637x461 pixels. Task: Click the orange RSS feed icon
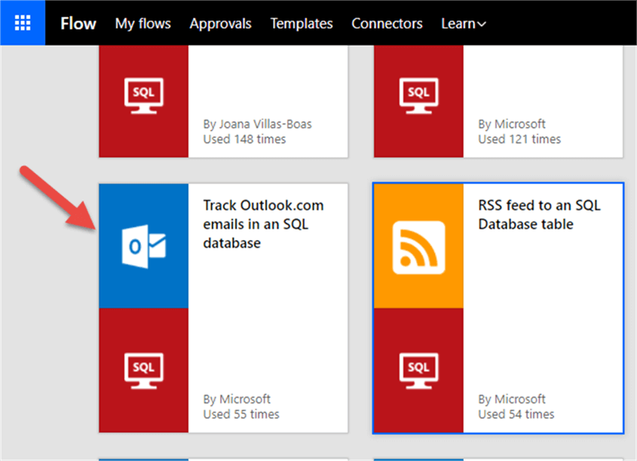pos(418,247)
